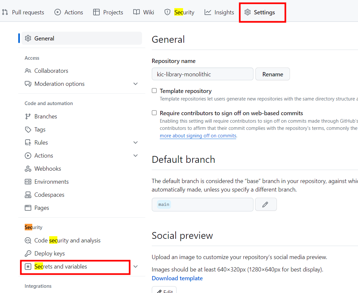This screenshot has width=358, height=293.
Task: Expand the Moderation options chevron
Action: [136, 84]
